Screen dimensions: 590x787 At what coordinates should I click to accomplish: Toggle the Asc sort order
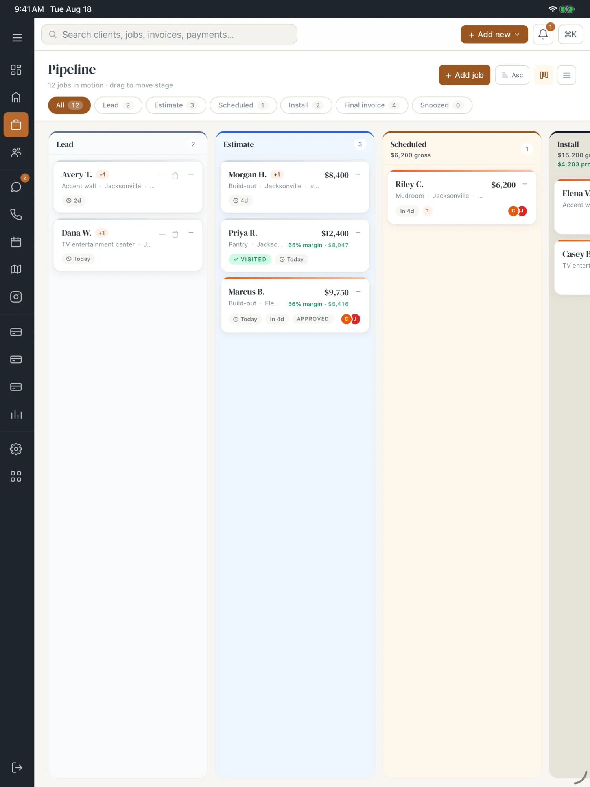pyautogui.click(x=512, y=75)
